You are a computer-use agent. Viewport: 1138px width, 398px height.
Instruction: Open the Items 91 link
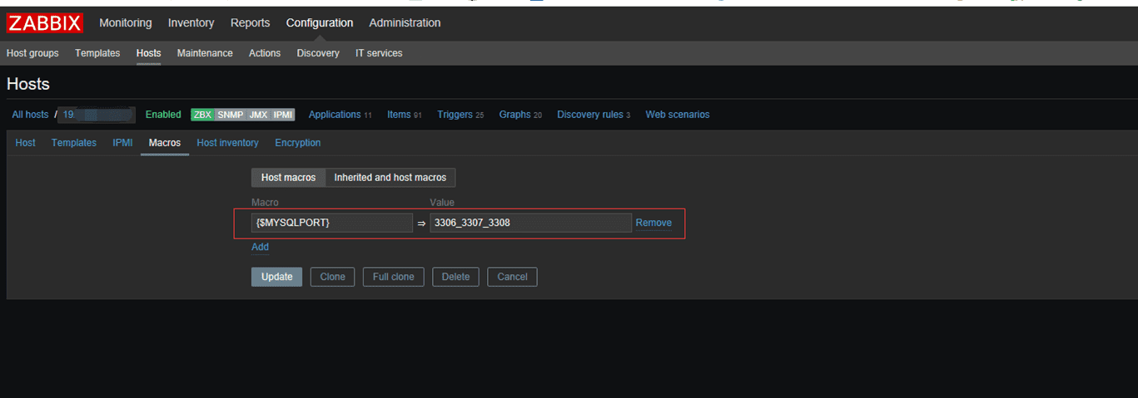pyautogui.click(x=404, y=115)
